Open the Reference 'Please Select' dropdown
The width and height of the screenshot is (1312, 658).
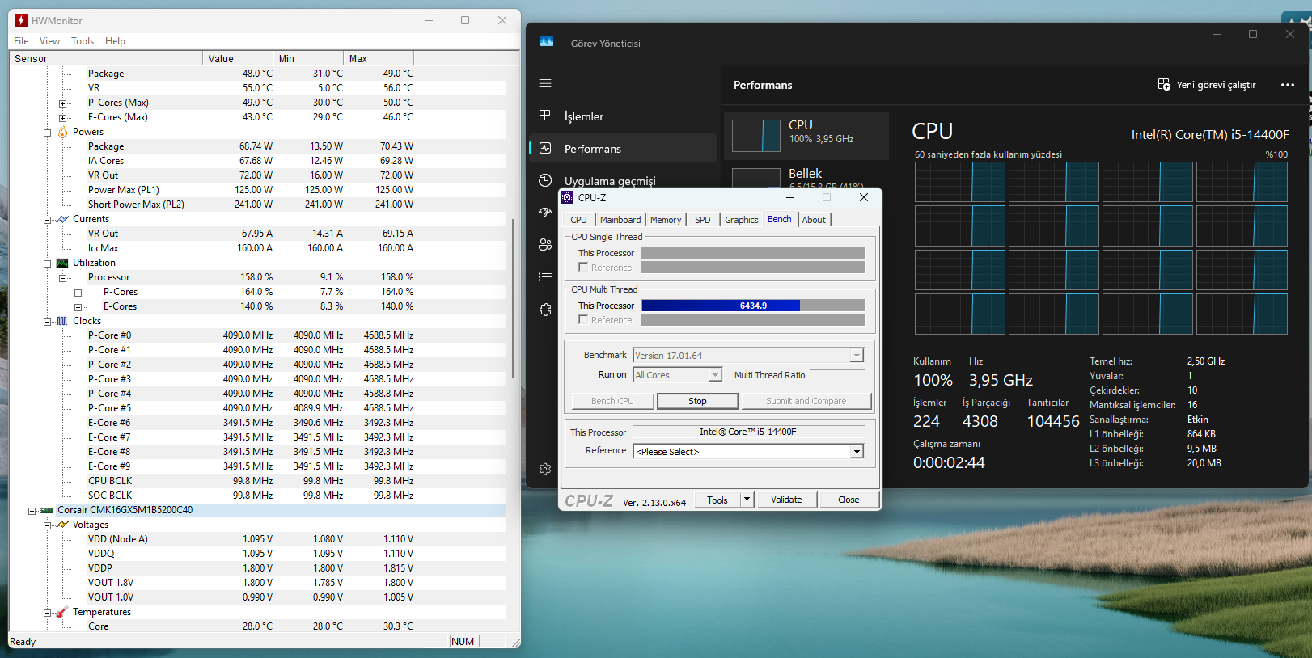click(x=857, y=452)
